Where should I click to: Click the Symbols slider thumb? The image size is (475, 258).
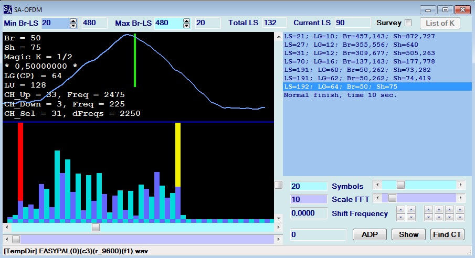(400, 185)
